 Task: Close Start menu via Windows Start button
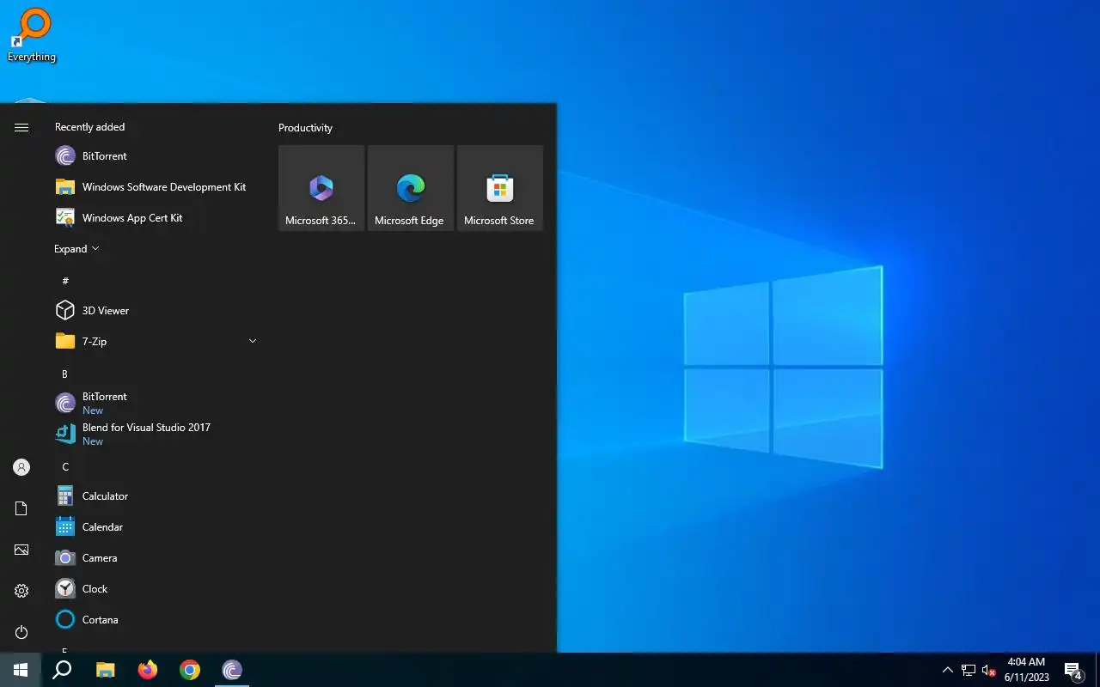tap(21, 670)
